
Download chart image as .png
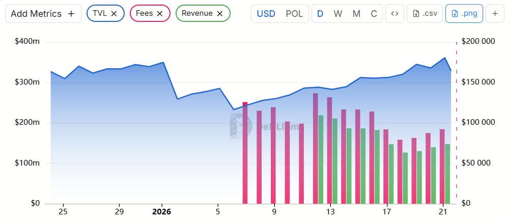[464, 14]
